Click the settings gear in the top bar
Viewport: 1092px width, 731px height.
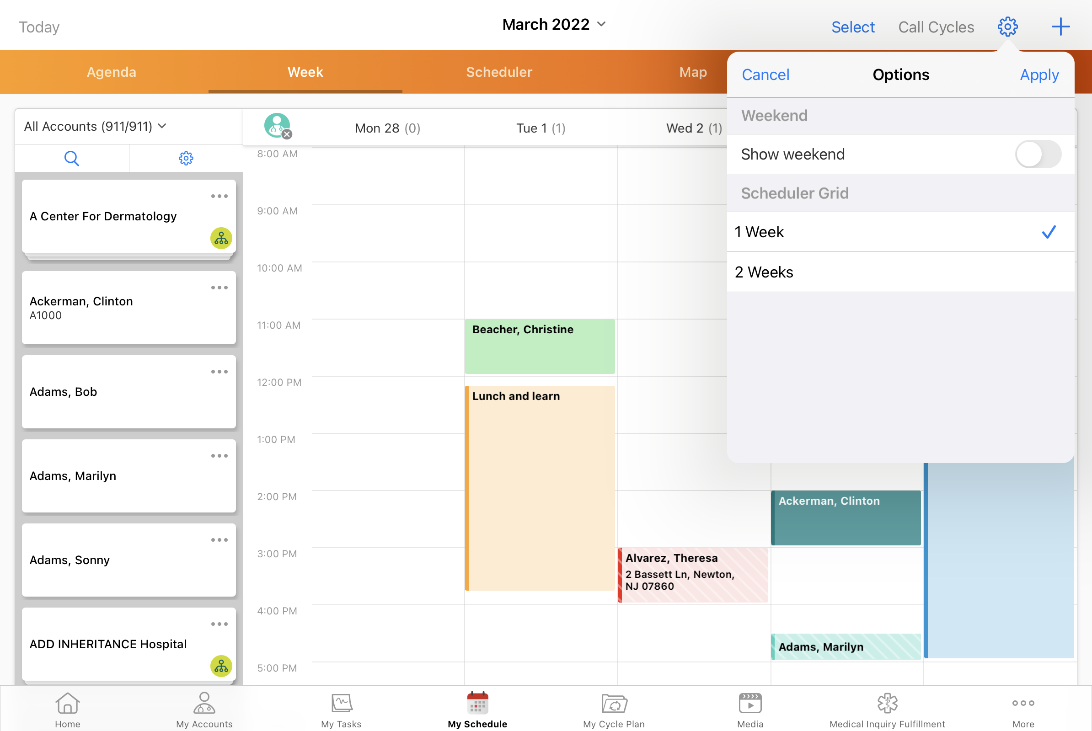pyautogui.click(x=1007, y=27)
